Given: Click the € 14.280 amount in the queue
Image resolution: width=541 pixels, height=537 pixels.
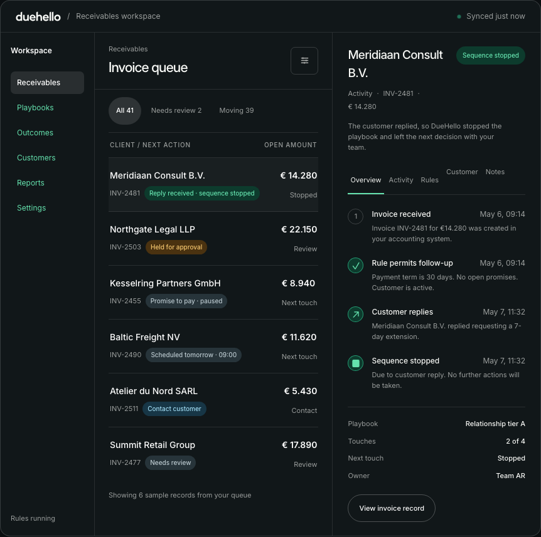Looking at the screenshot, I should 299,175.
